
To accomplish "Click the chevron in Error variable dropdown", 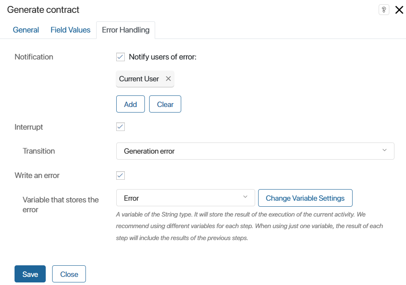I will (x=245, y=197).
